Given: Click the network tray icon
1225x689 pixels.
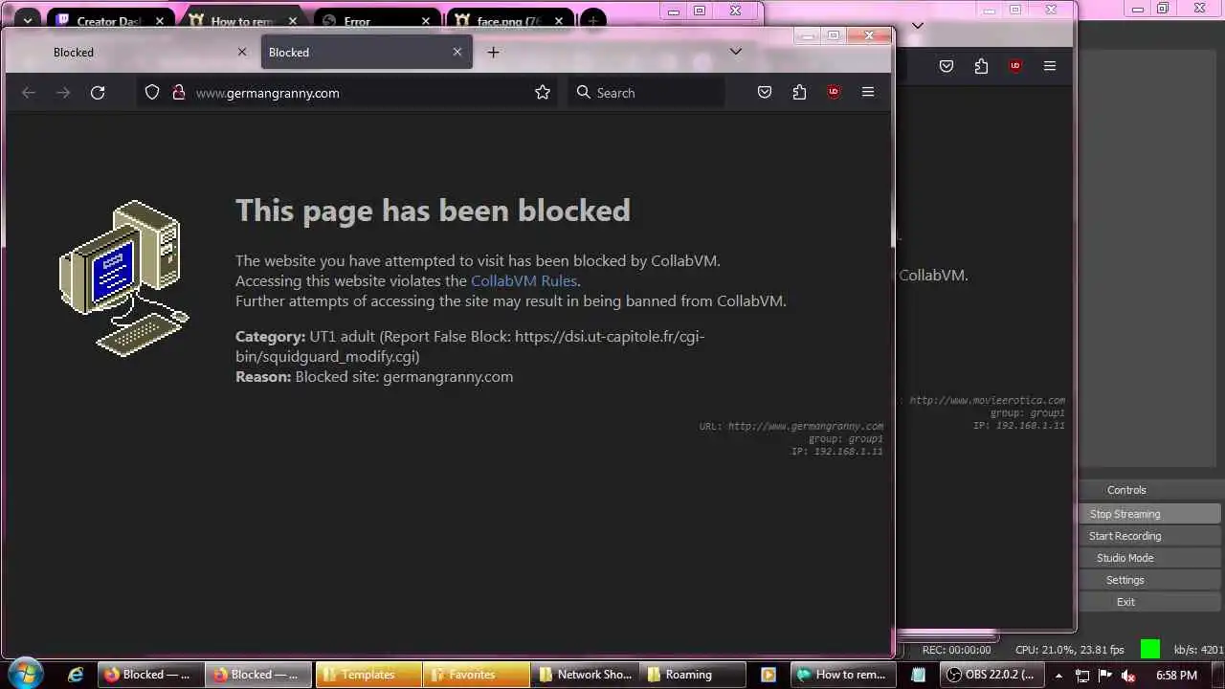Looking at the screenshot, I should click(1082, 676).
